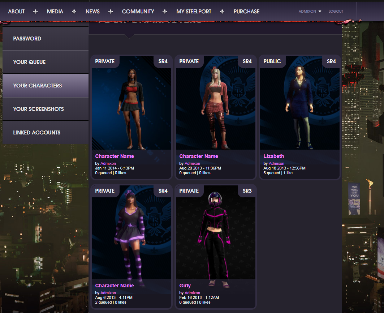The height and width of the screenshot is (313, 384).
Task: Click Character Name link above Aug 20 2013
Action: pos(199,156)
